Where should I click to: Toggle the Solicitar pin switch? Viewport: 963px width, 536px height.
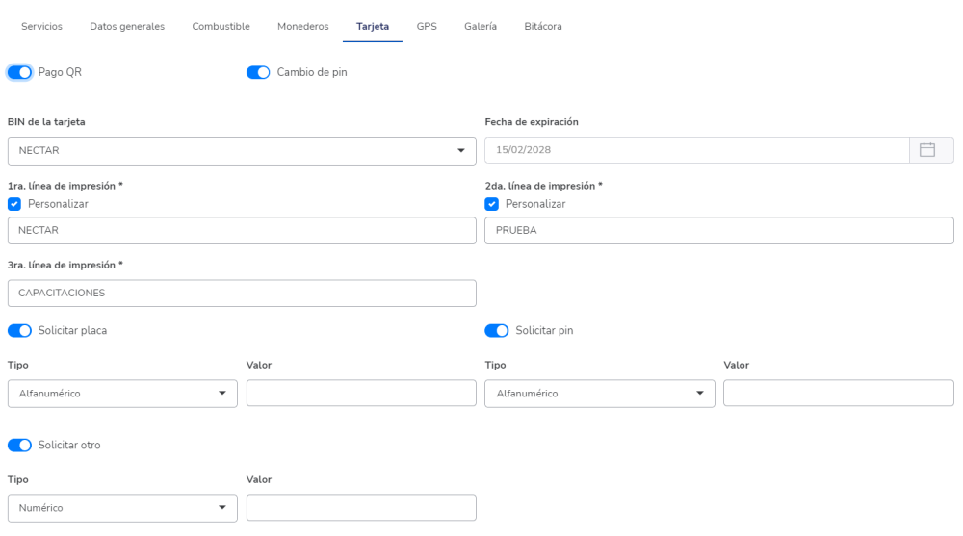click(x=497, y=330)
